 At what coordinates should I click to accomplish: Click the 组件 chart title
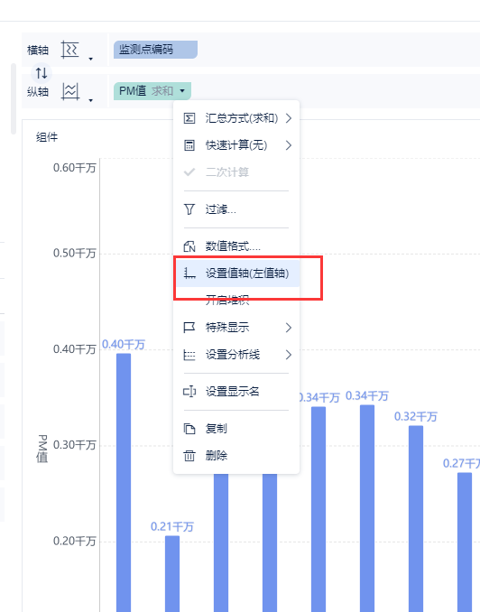47,137
